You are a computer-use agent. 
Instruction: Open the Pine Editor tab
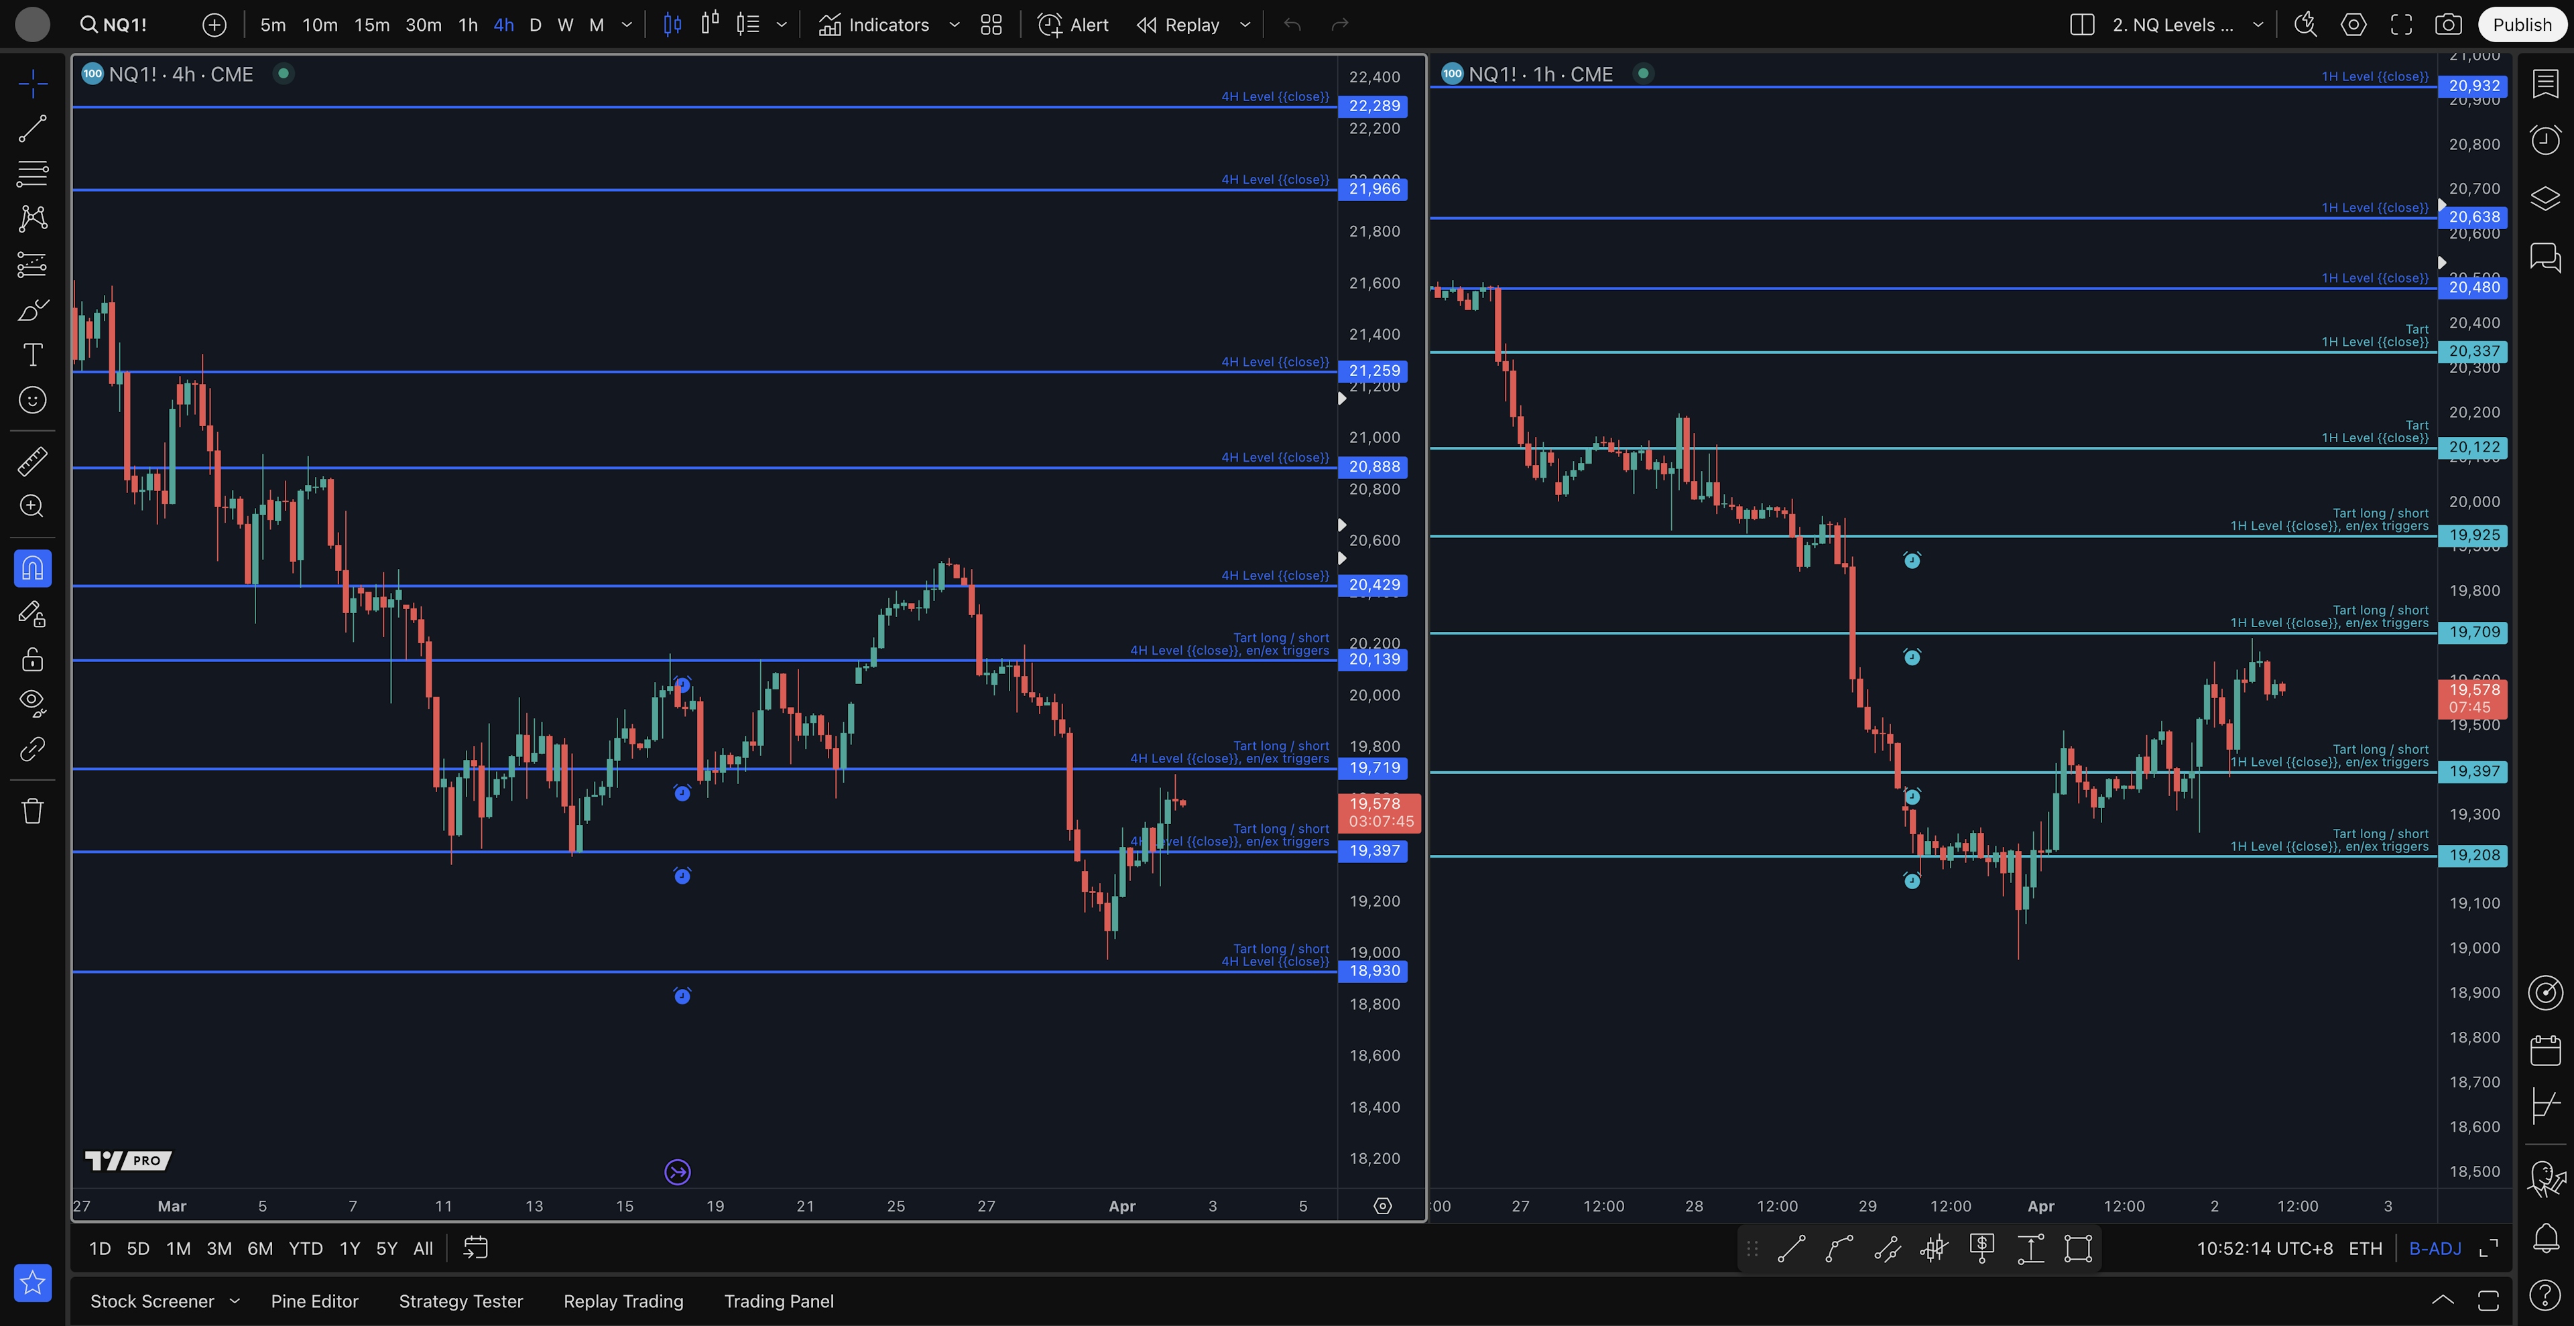(x=314, y=1301)
